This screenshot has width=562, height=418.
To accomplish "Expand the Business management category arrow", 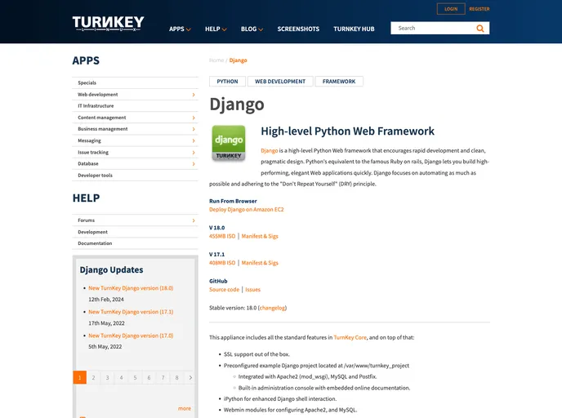I will click(x=194, y=129).
